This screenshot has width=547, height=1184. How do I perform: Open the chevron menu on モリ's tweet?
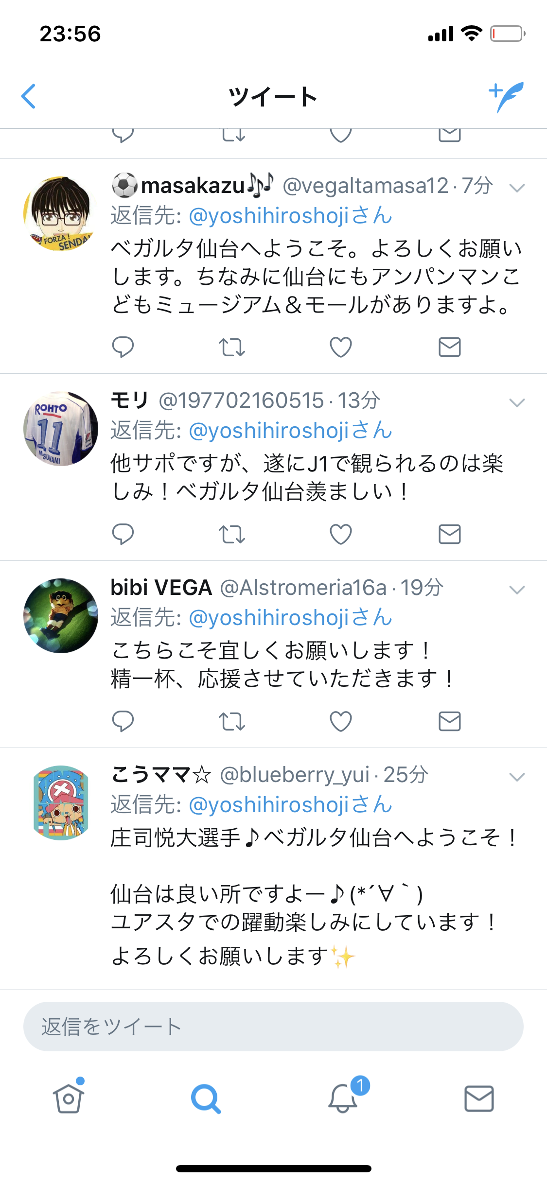(x=516, y=402)
